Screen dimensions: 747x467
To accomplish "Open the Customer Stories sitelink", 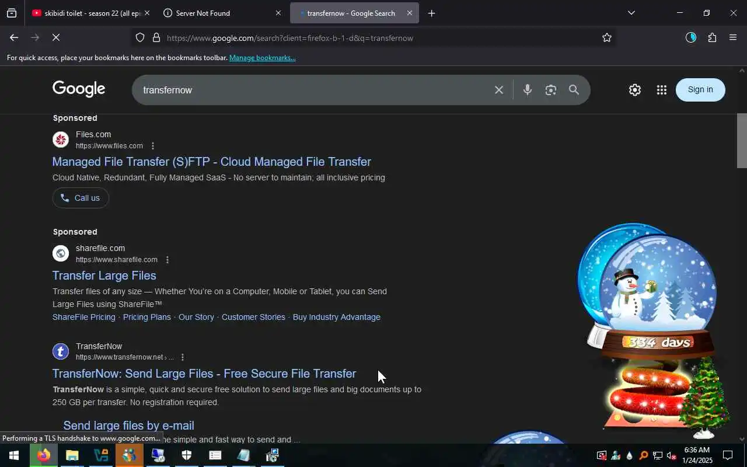I will tap(253, 317).
